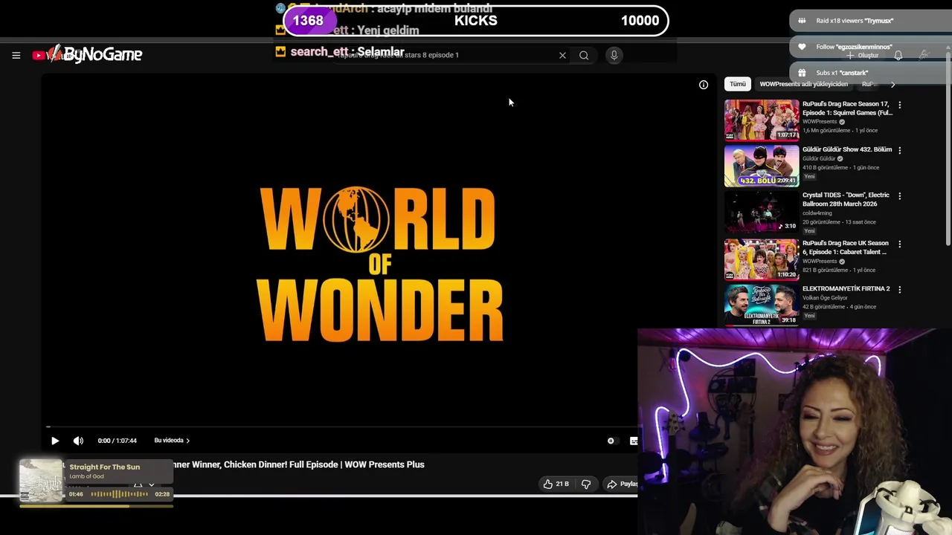
Task: Open options menu for Drag Race Season 17 video
Action: [899, 106]
